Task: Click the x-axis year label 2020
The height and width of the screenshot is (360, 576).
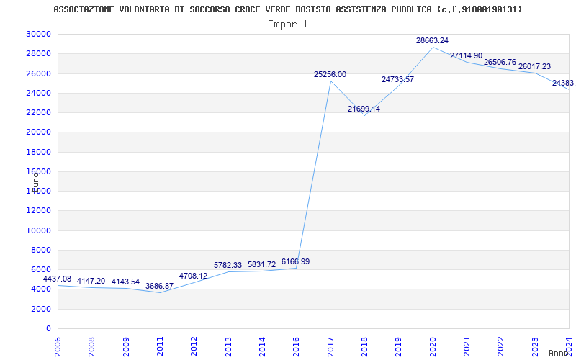Action: pyautogui.click(x=433, y=346)
